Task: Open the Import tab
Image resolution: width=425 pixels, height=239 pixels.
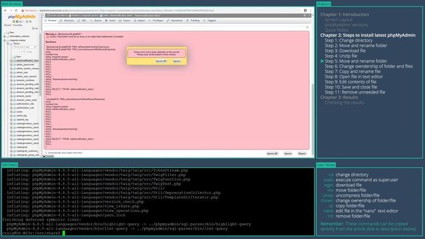Action: [x=139, y=21]
